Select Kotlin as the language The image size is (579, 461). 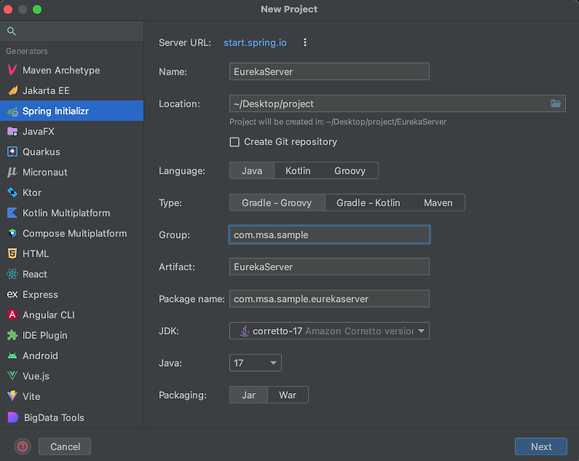298,171
